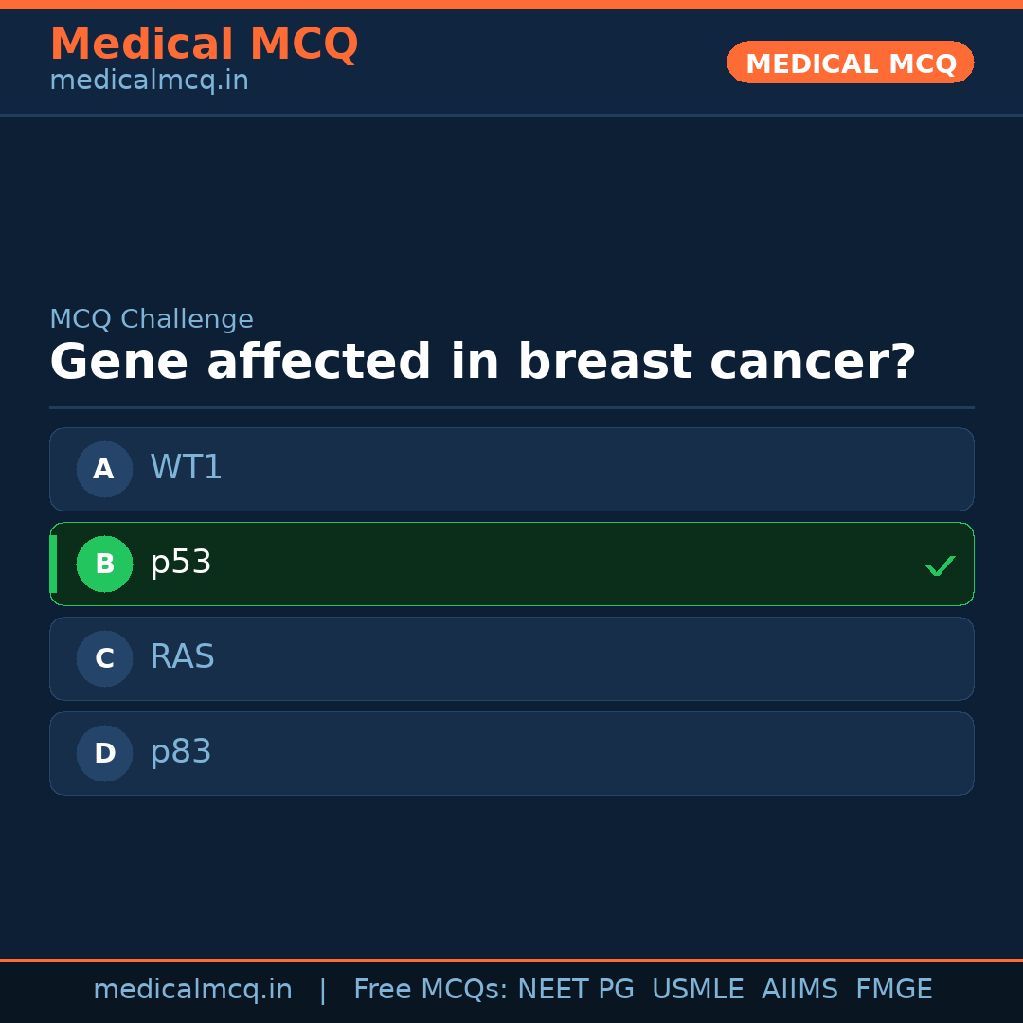Select the RAS answer option

[x=511, y=658]
